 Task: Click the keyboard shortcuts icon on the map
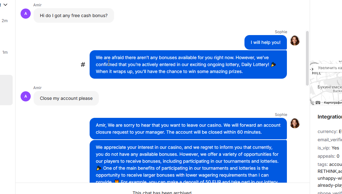[318, 102]
